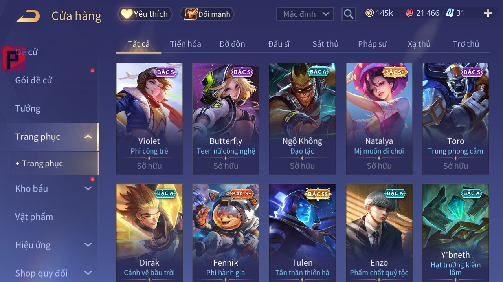Image resolution: width=503 pixels, height=282 pixels.
Task: Open the red P overlay icon
Action: (13, 58)
